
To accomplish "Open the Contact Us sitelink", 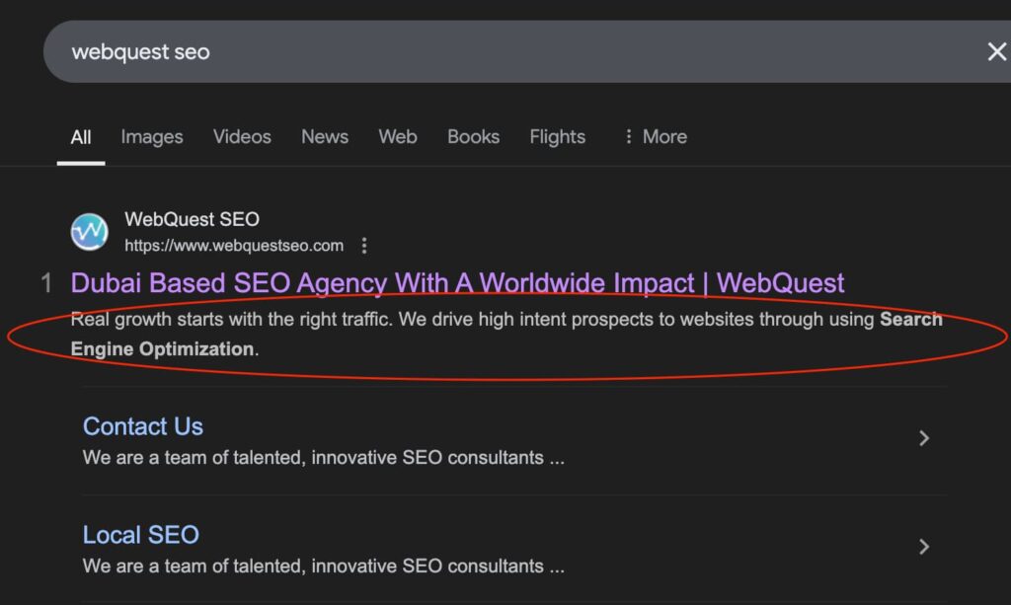I will tap(142, 426).
